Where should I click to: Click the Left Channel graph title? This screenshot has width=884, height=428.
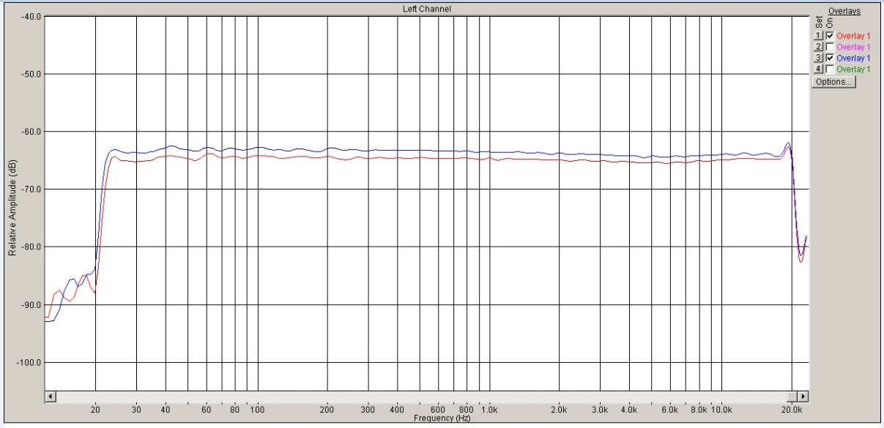click(427, 9)
